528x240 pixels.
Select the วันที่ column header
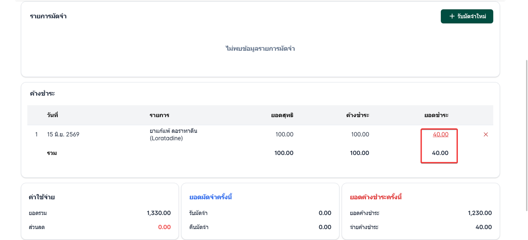coord(52,115)
